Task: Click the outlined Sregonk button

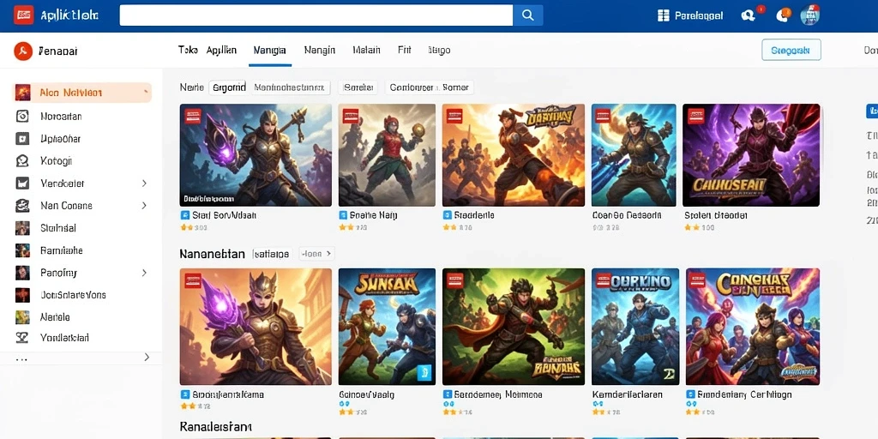Action: click(791, 50)
